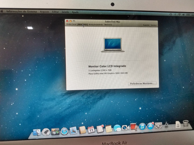Open the Janela menu
Image resolution: width=194 pixels, height=145 pixels.
point(65,12)
